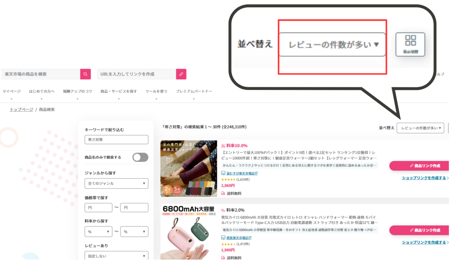The image size is (467, 262).
Task: Click the shop icon beside 温むすび楽天市場店
Action: (x=223, y=173)
